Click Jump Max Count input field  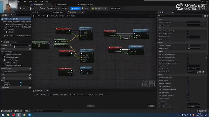194,25
